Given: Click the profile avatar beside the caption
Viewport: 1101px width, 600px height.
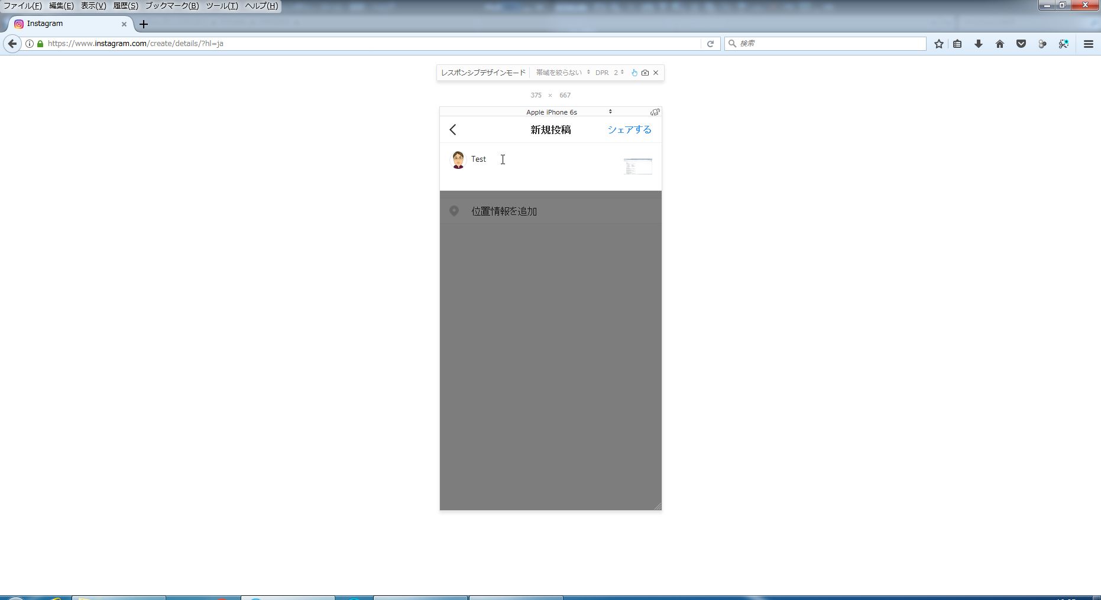Looking at the screenshot, I should (458, 159).
